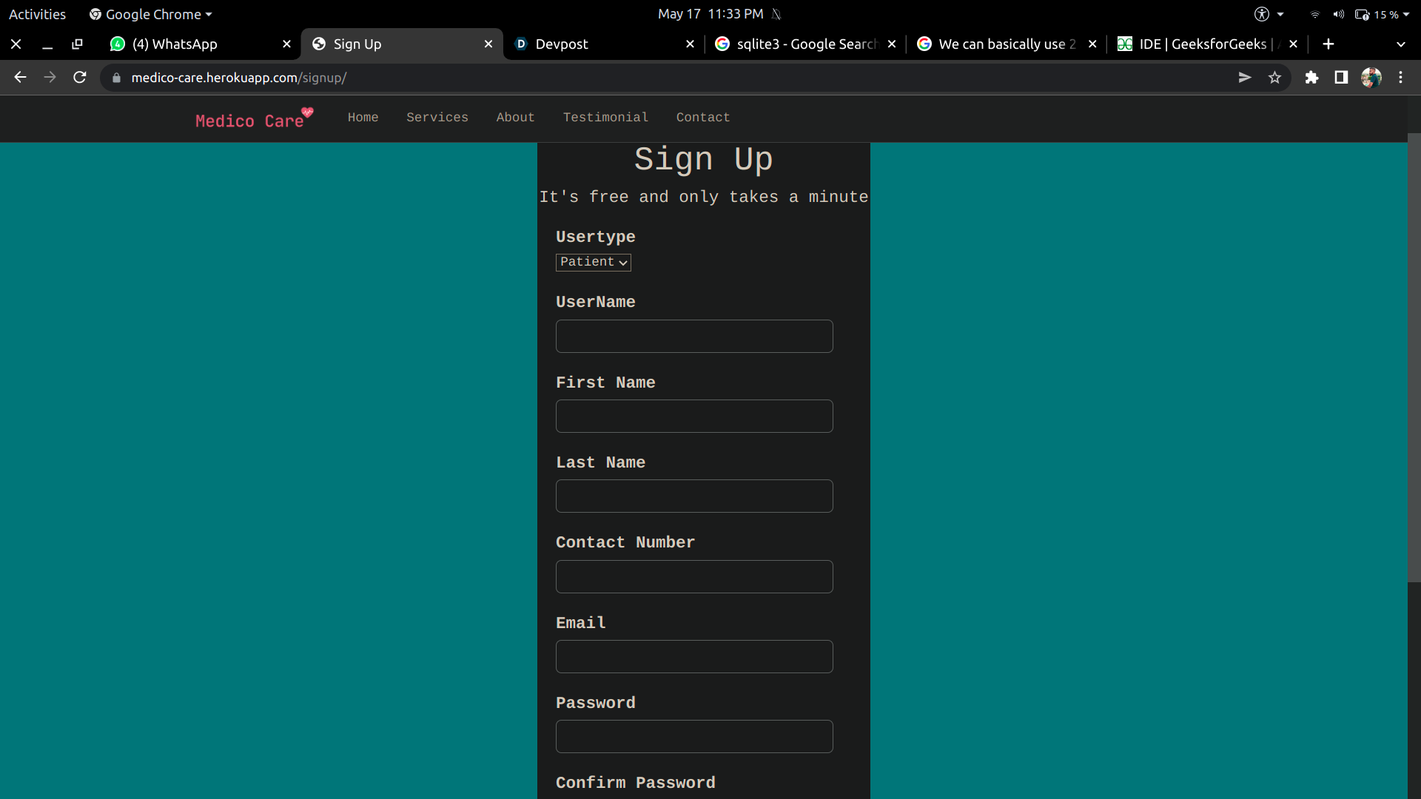Click the Testimonial nav link

click(x=605, y=118)
